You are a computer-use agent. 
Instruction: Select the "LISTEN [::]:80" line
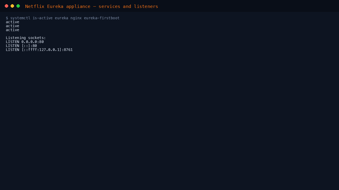21,46
